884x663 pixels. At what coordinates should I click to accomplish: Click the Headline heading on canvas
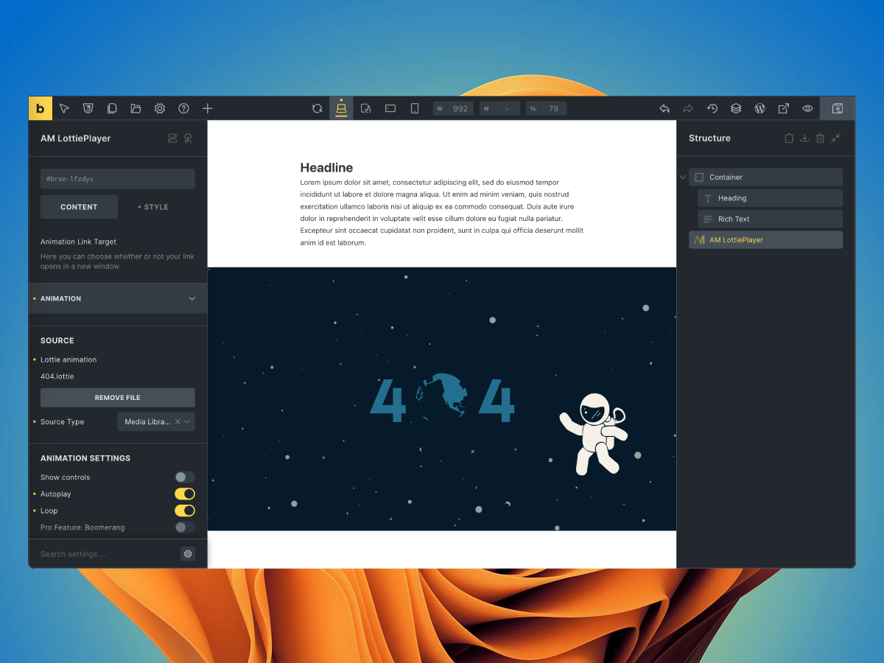(326, 167)
